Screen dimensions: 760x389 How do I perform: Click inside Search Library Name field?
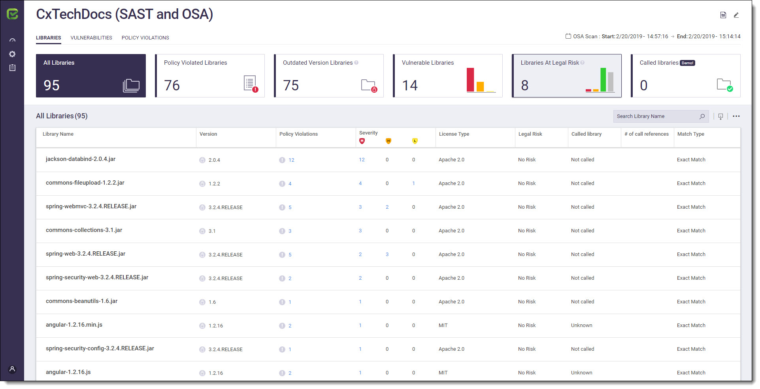pos(656,116)
